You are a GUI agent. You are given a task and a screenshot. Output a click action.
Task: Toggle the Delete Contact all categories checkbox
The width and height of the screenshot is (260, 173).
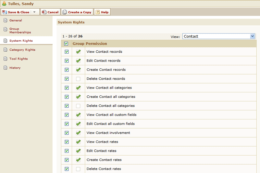click(x=67, y=106)
